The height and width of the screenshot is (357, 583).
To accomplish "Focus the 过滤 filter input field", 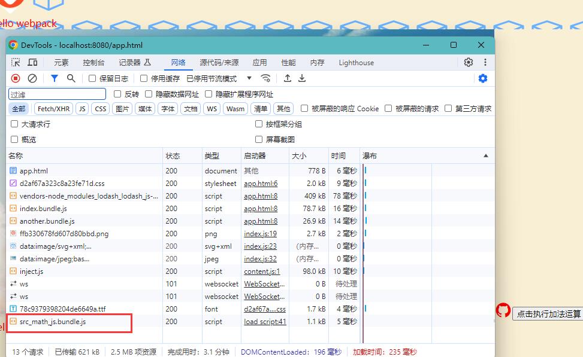I will 58,94.
